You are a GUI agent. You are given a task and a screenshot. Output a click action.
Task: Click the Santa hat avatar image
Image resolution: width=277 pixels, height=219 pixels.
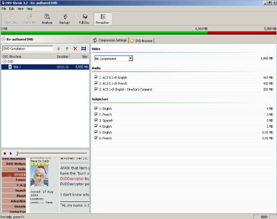coord(39,176)
